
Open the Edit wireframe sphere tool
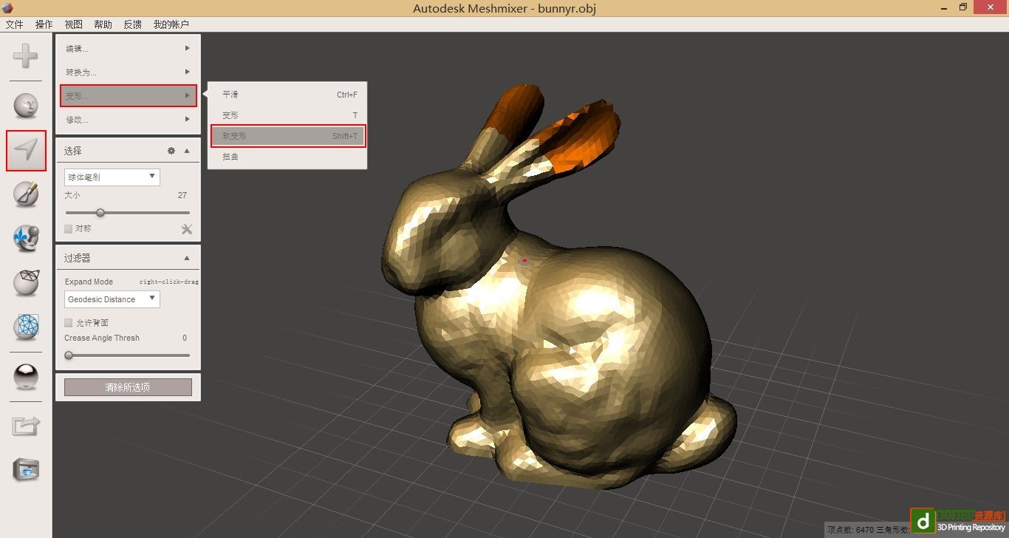27,282
